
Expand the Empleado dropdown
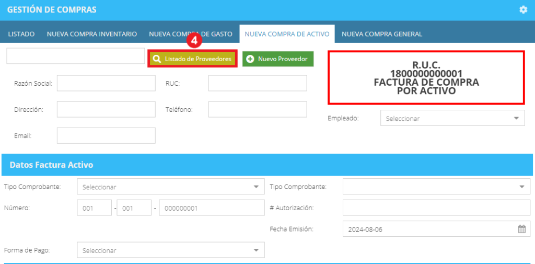[x=452, y=118]
